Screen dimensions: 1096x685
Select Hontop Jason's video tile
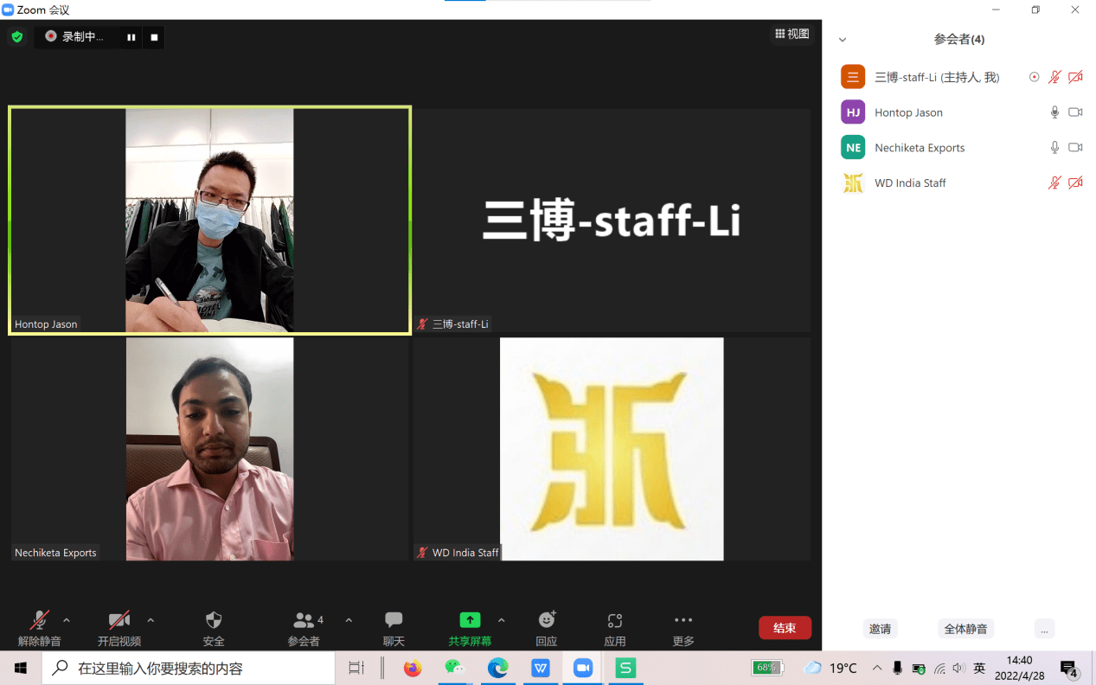(x=209, y=221)
